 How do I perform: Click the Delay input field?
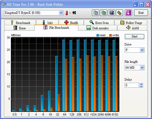coord(132,85)
